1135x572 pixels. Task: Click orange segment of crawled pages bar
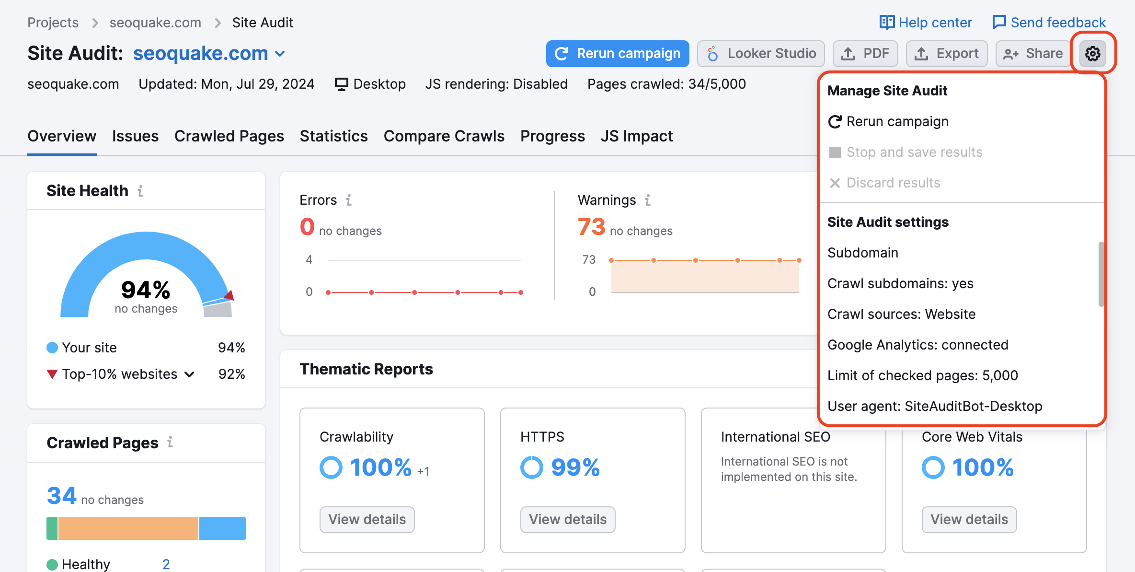(x=128, y=528)
